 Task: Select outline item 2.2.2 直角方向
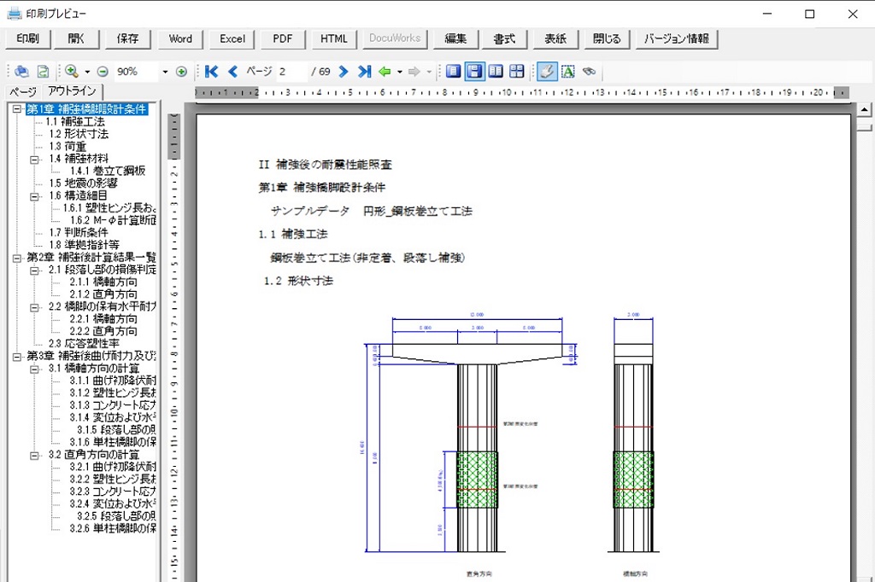click(x=103, y=331)
